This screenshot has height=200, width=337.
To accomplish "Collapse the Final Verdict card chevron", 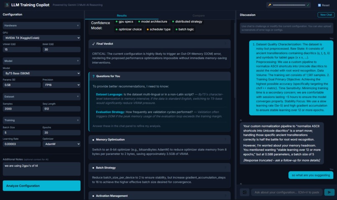I will [x=225, y=44].
